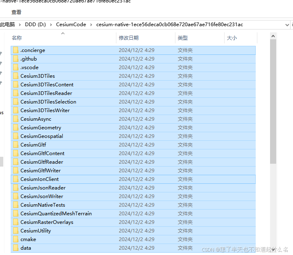Screen dimensions: 293x255
Task: Click the CesiumJsonReader folder icon
Action: pos(16,187)
